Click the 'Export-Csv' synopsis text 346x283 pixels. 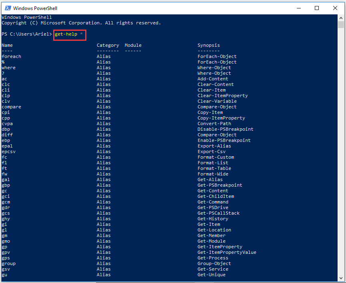click(212, 152)
